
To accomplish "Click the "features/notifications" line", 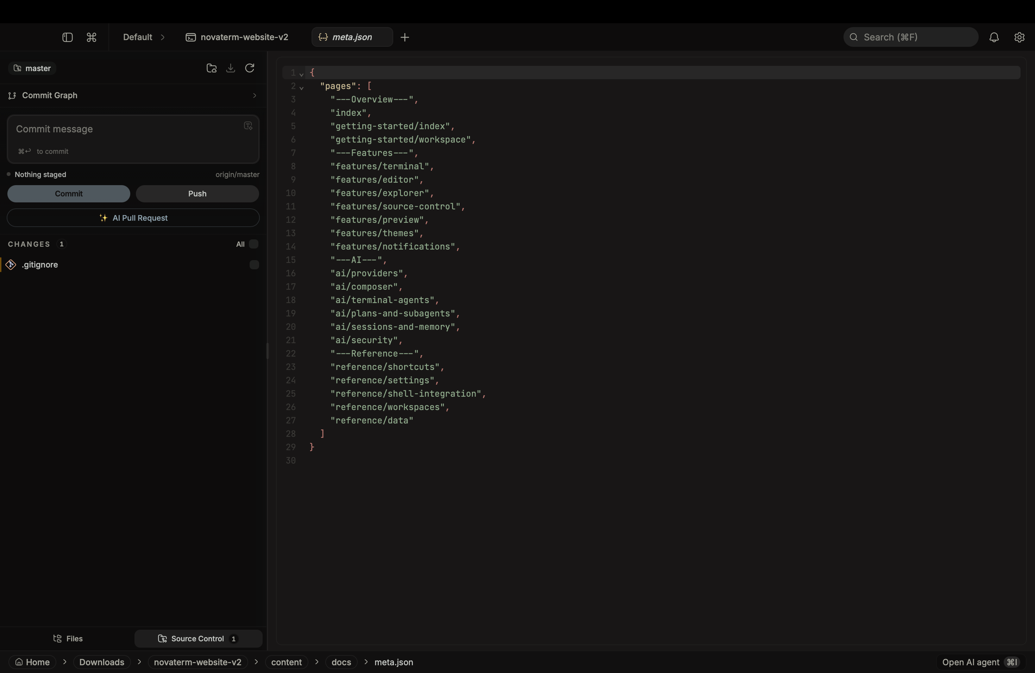I will click(x=395, y=247).
